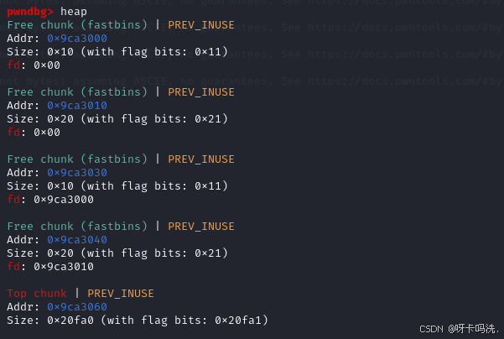Click fourth Free chunk (fastbins) heading
Screen dimensions: 504x339
point(77,227)
